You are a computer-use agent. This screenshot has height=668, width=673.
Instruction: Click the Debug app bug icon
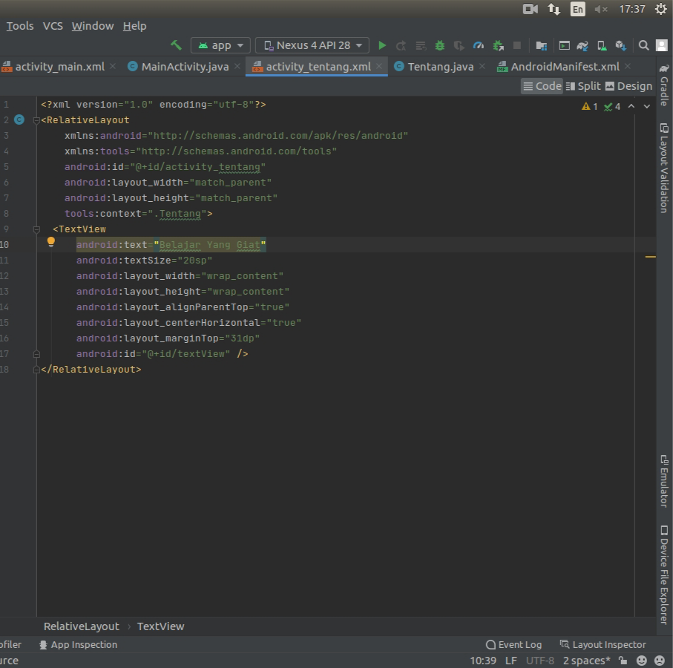pyautogui.click(x=439, y=45)
